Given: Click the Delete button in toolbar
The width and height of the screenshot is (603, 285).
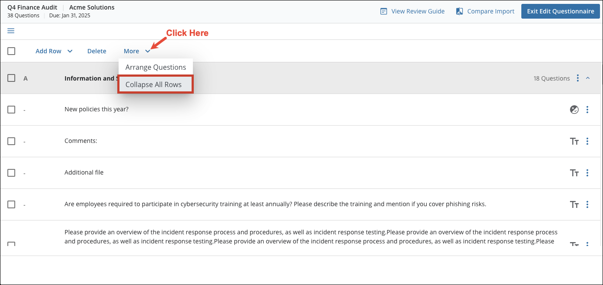Looking at the screenshot, I should 96,51.
